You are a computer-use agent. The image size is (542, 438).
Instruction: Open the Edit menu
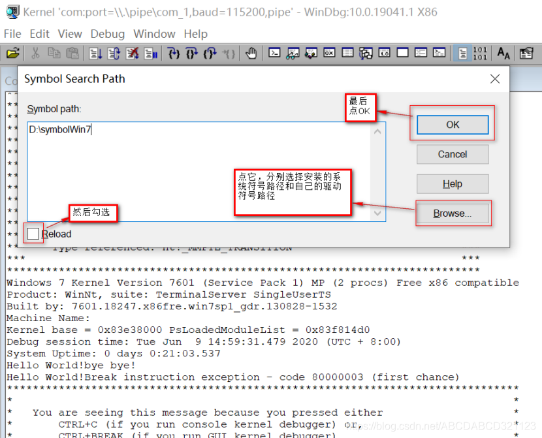(39, 34)
